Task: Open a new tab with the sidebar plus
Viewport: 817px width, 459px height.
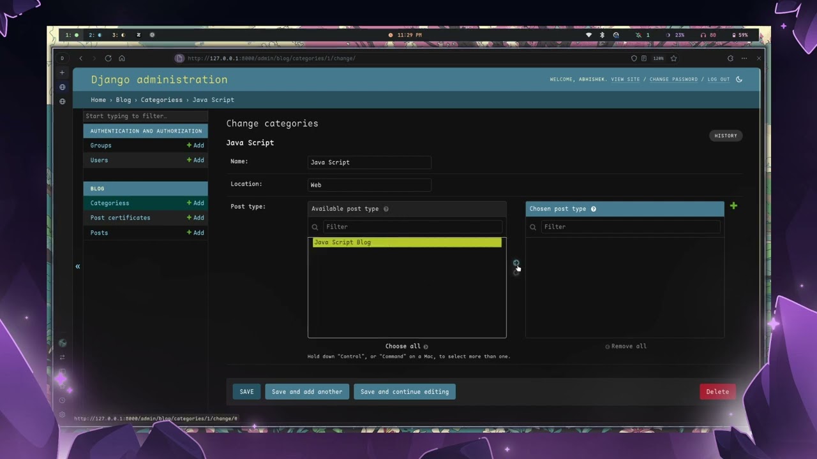Action: (62, 73)
